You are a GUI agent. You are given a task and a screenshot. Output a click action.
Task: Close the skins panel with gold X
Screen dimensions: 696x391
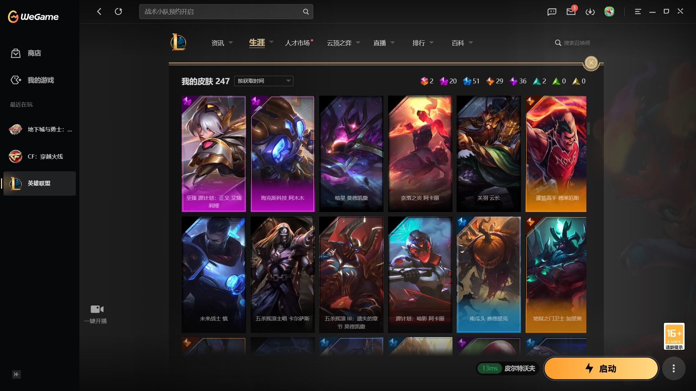[x=591, y=63]
